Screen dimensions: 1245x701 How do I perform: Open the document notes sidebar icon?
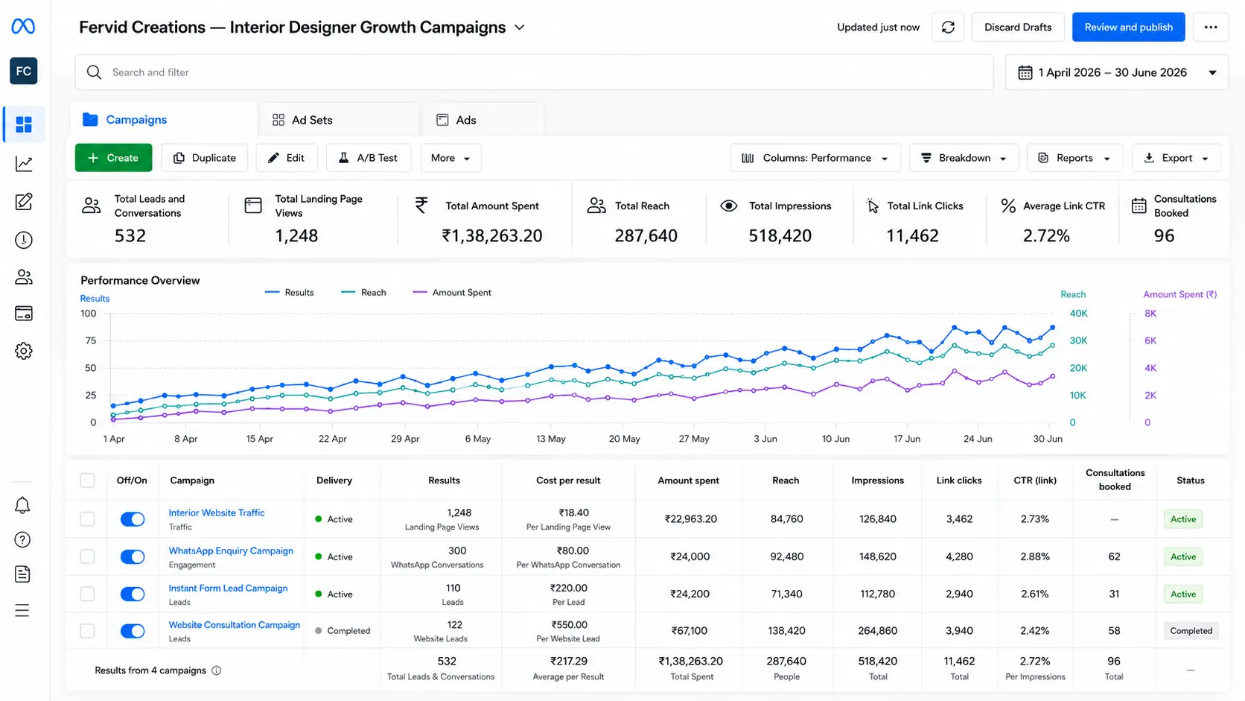point(22,574)
